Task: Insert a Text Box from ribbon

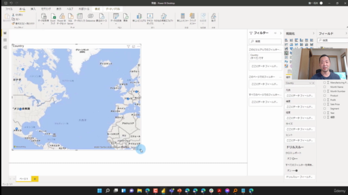Action: (150, 18)
